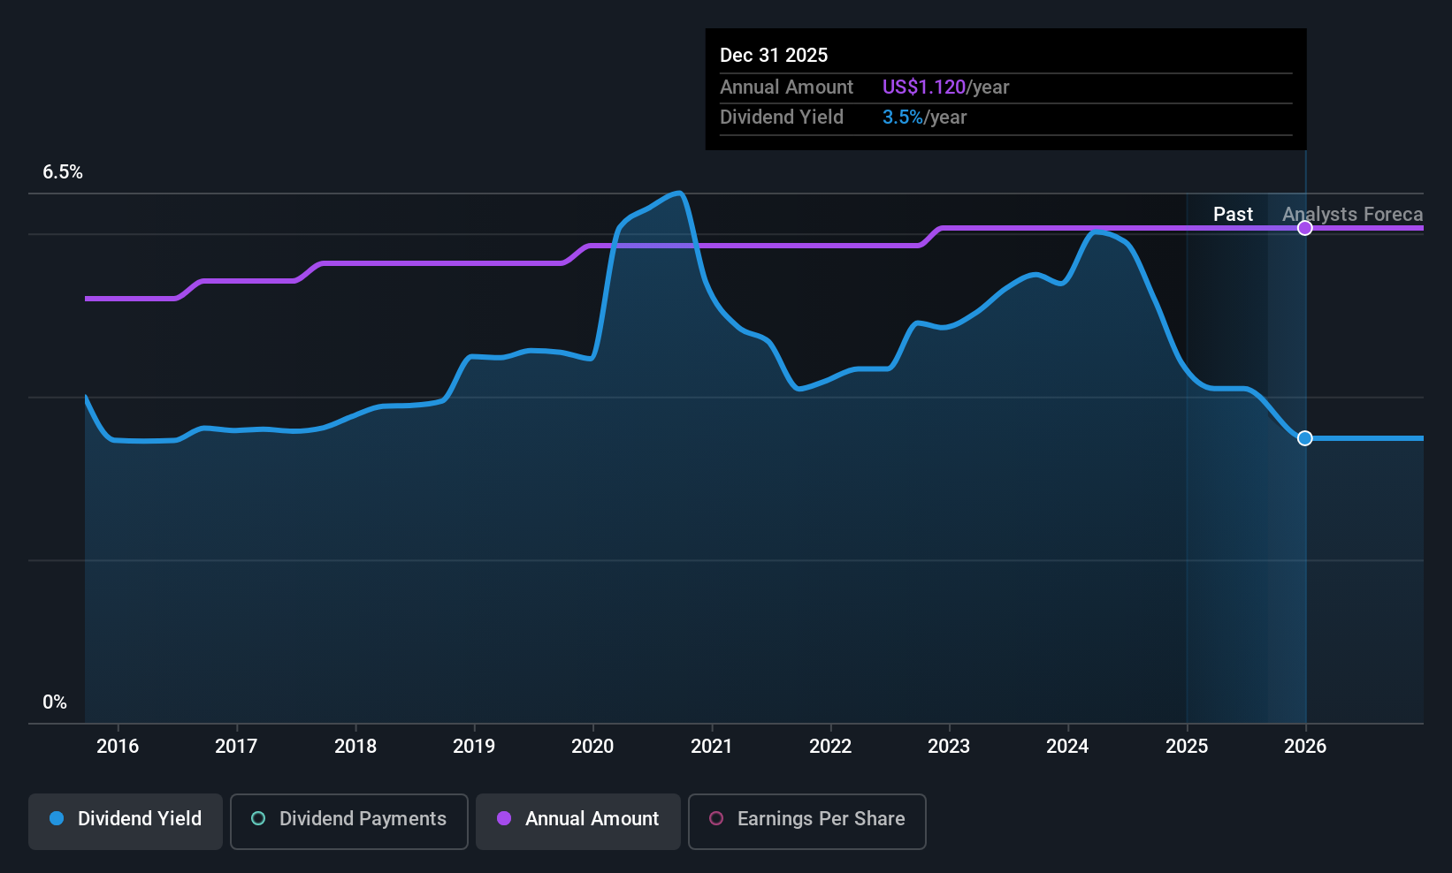Click the teal Dividend Payments circle icon
The image size is (1452, 873).
point(257,819)
